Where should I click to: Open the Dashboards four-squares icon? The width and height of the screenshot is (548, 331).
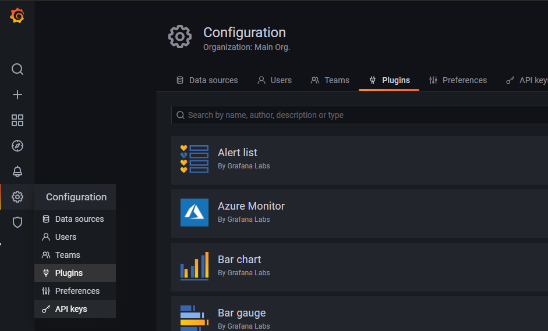tap(17, 120)
